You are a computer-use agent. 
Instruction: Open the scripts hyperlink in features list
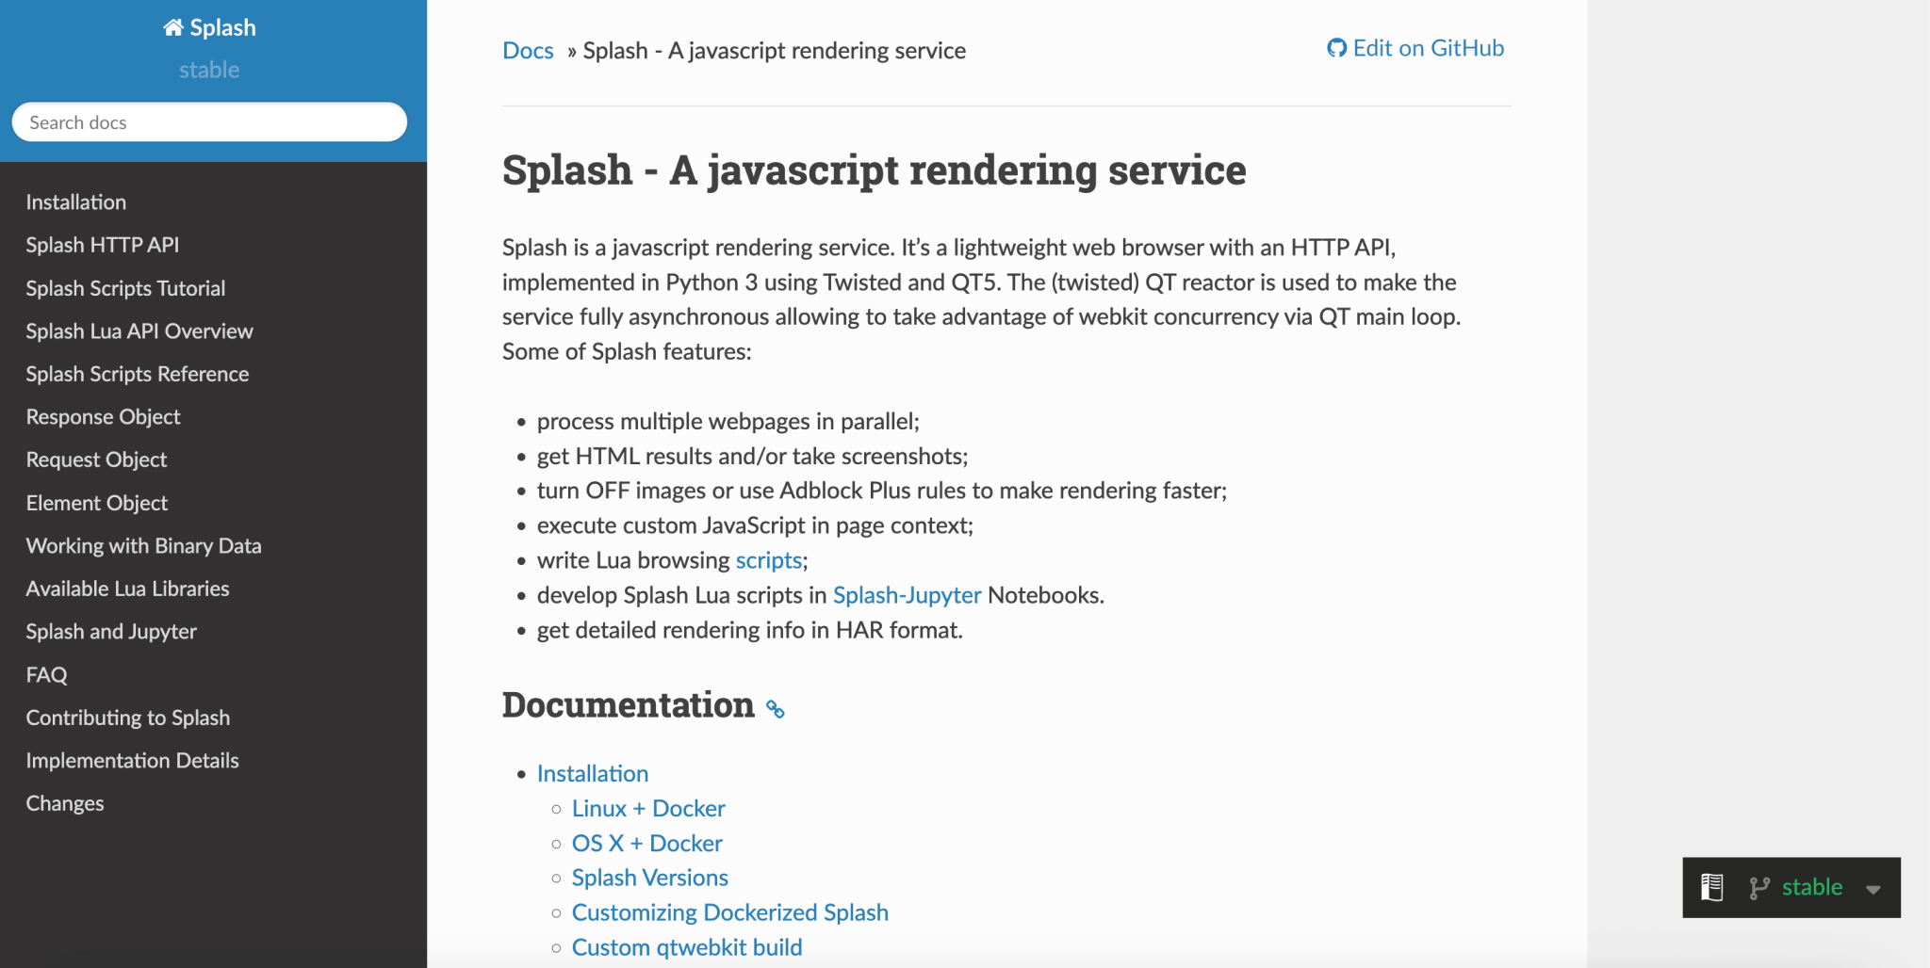point(768,560)
